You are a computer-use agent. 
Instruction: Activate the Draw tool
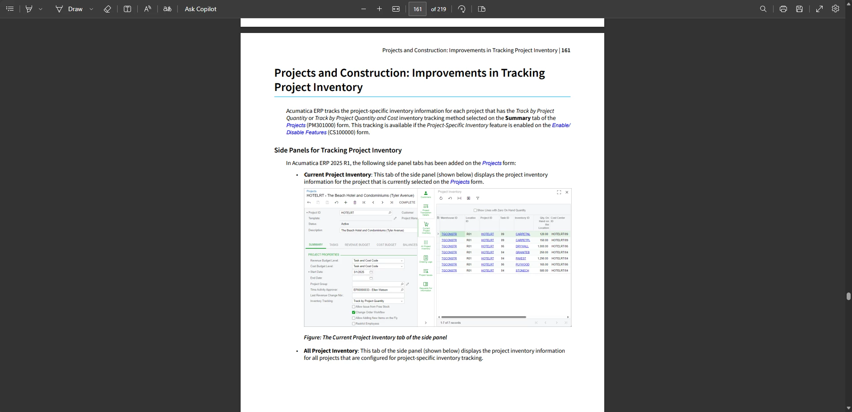[69, 9]
